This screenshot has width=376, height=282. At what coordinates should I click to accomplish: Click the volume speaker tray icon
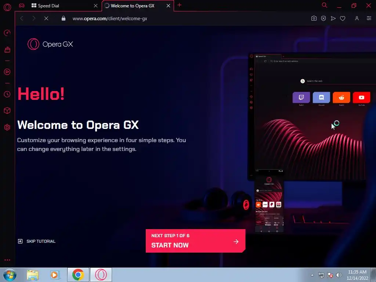(339, 275)
